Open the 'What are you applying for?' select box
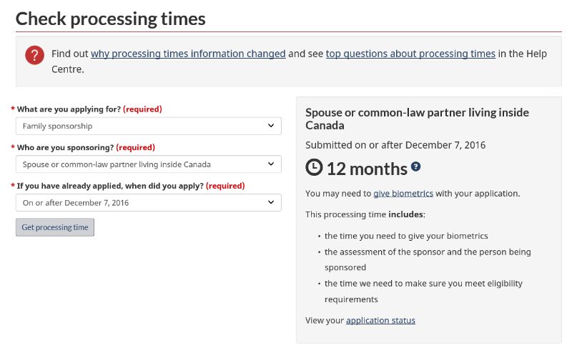 point(149,126)
